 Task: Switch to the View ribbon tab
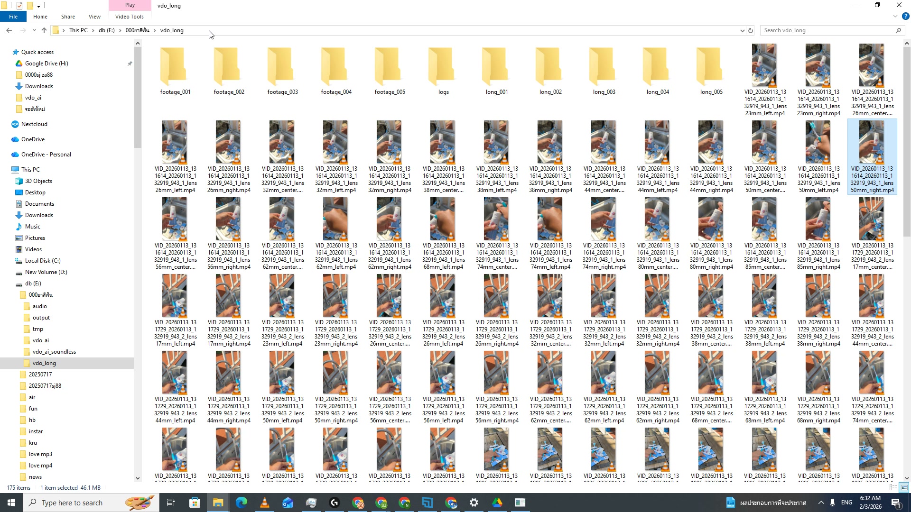[94, 17]
